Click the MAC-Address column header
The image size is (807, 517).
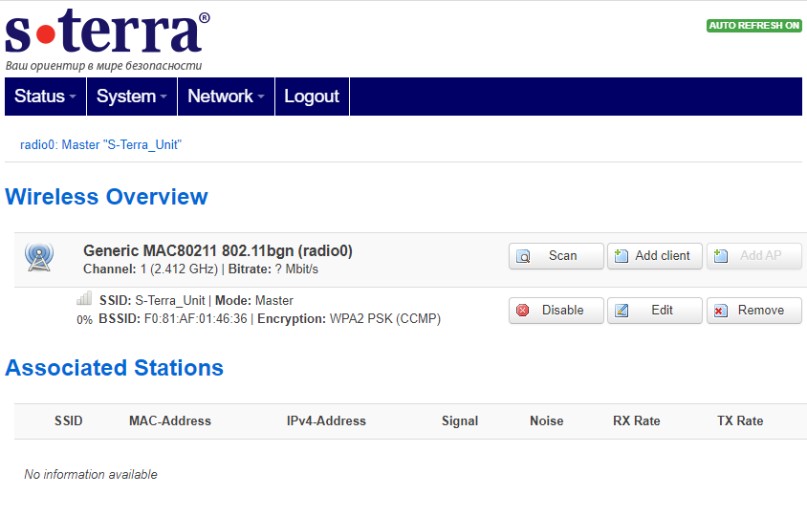170,420
